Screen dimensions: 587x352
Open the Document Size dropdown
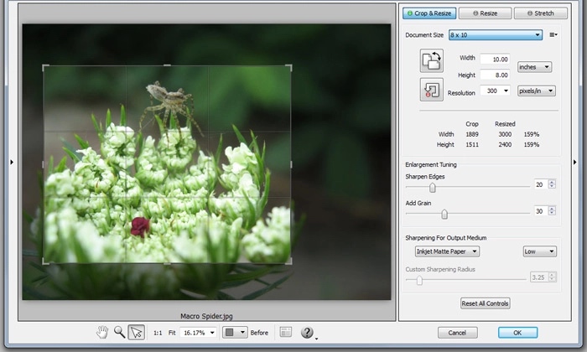[496, 35]
